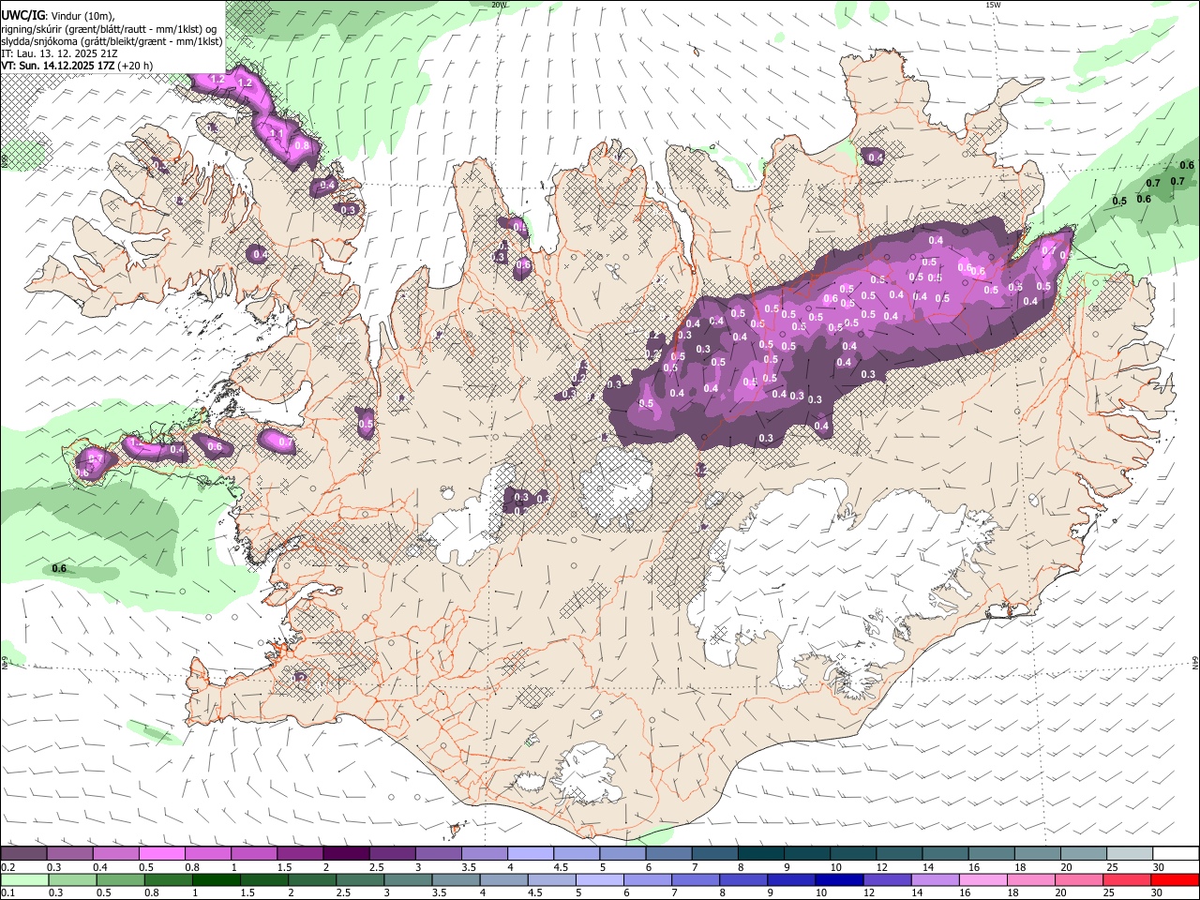Click the 0.1 label starting the lower legend
This screenshot has width=1200, height=900.
click(x=7, y=892)
